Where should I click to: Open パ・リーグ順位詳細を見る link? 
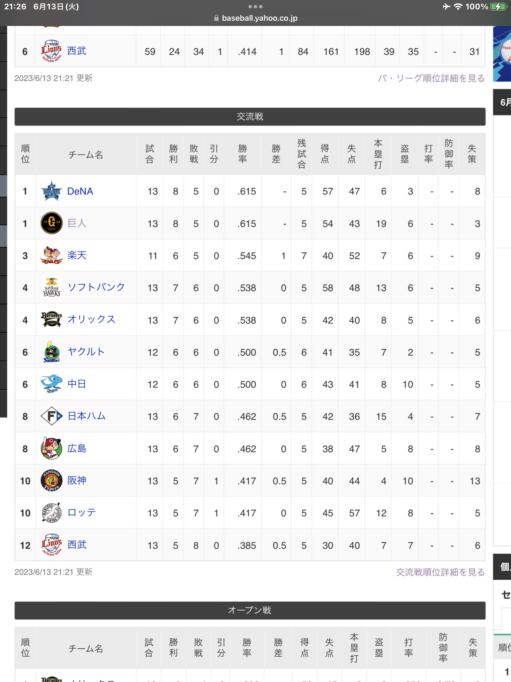point(431,78)
